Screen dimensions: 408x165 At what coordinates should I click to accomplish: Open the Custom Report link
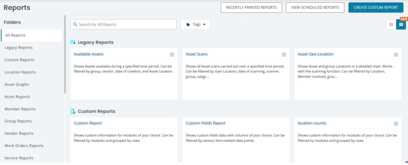tap(88, 123)
